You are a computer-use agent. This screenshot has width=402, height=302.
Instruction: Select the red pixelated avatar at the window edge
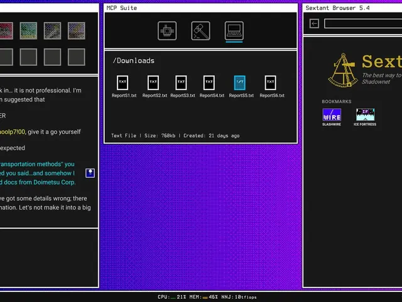[x=6, y=31]
